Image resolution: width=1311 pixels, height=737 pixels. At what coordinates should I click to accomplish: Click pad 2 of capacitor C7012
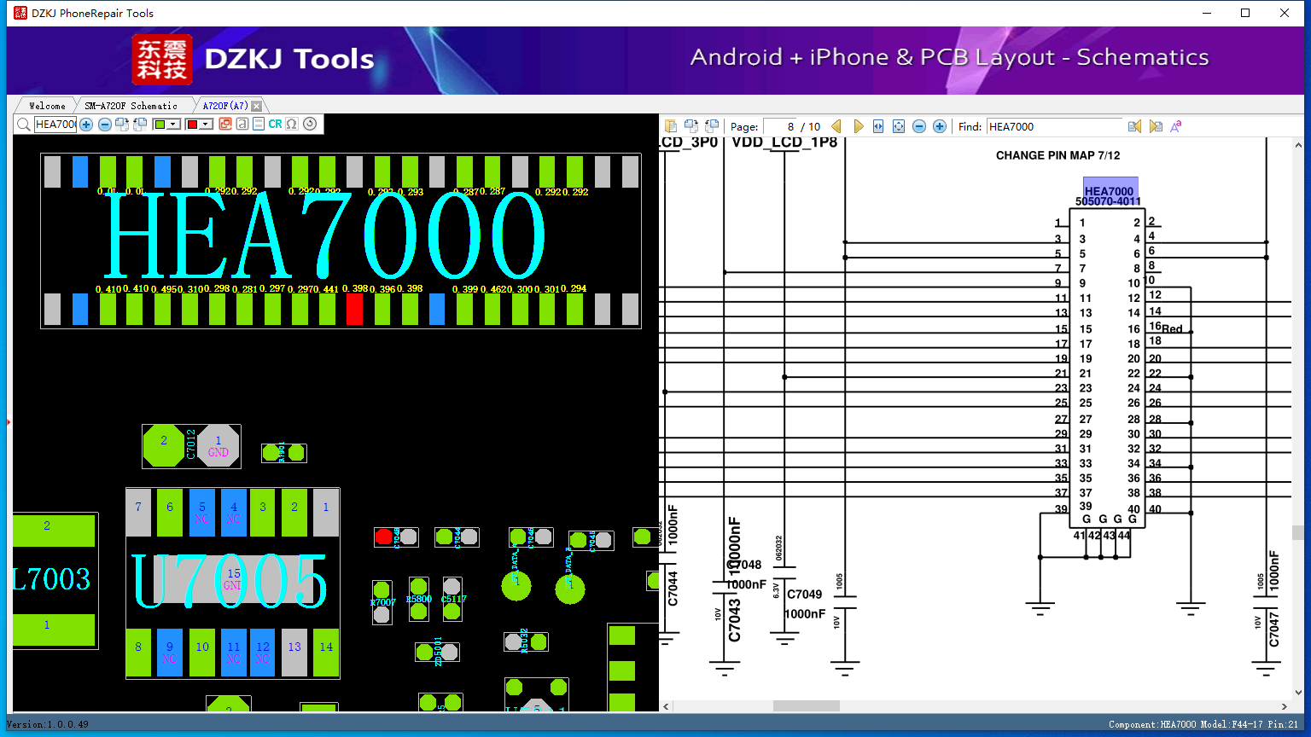click(164, 446)
